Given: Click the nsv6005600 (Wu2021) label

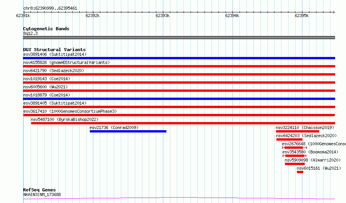Looking at the screenshot, I should [45, 87].
